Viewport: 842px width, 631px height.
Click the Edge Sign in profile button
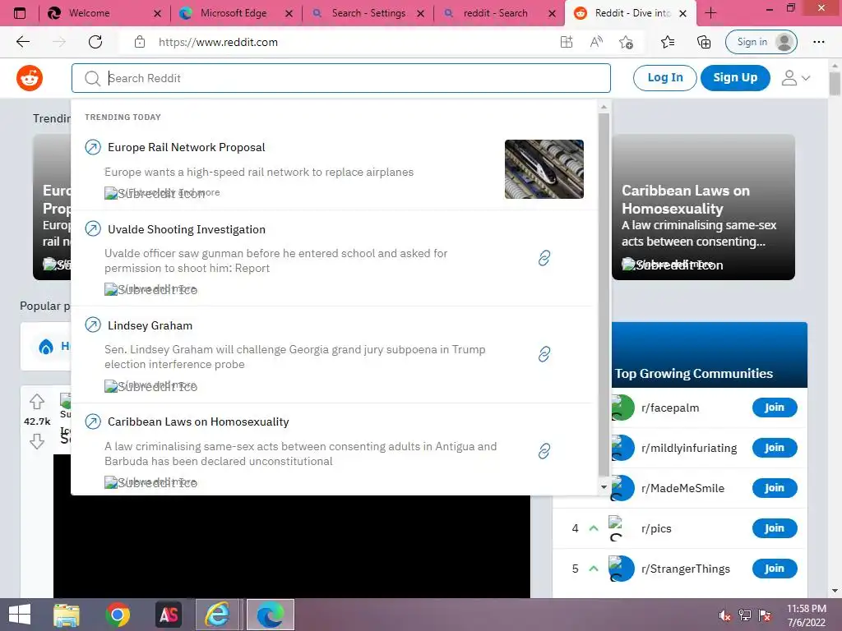click(x=761, y=42)
